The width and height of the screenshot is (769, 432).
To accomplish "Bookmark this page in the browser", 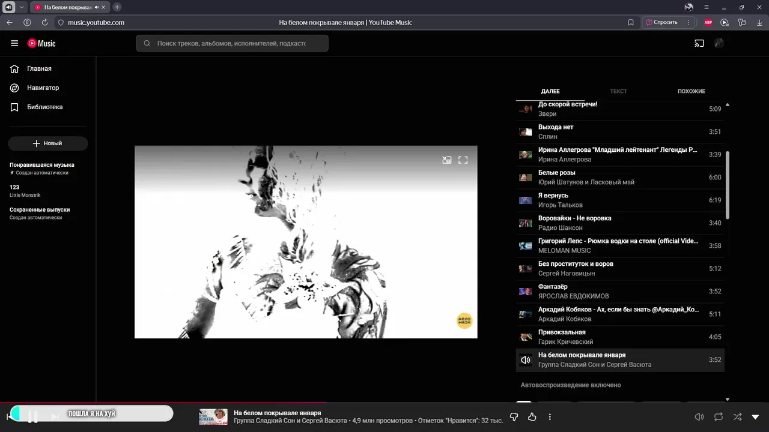I will click(631, 22).
